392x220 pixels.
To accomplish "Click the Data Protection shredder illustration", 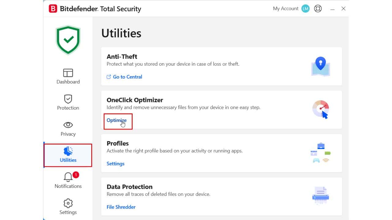I will [320, 196].
